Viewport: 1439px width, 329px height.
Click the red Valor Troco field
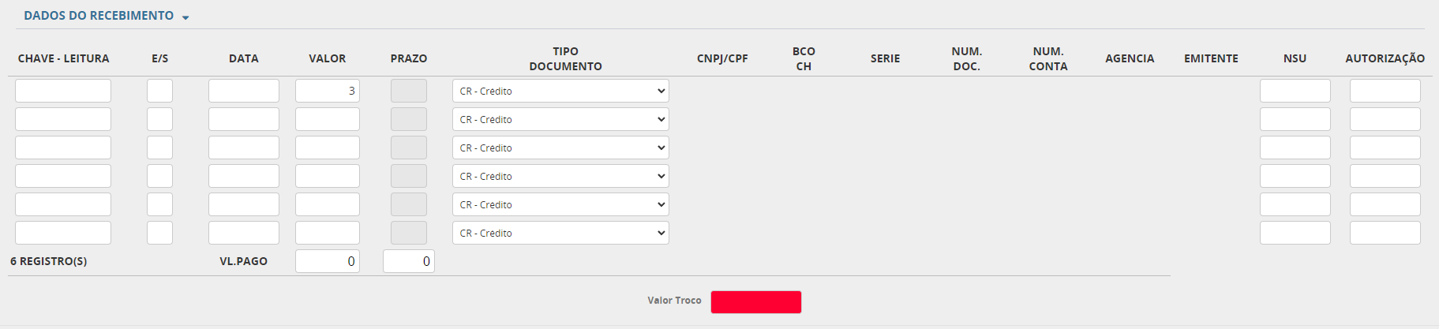[755, 302]
